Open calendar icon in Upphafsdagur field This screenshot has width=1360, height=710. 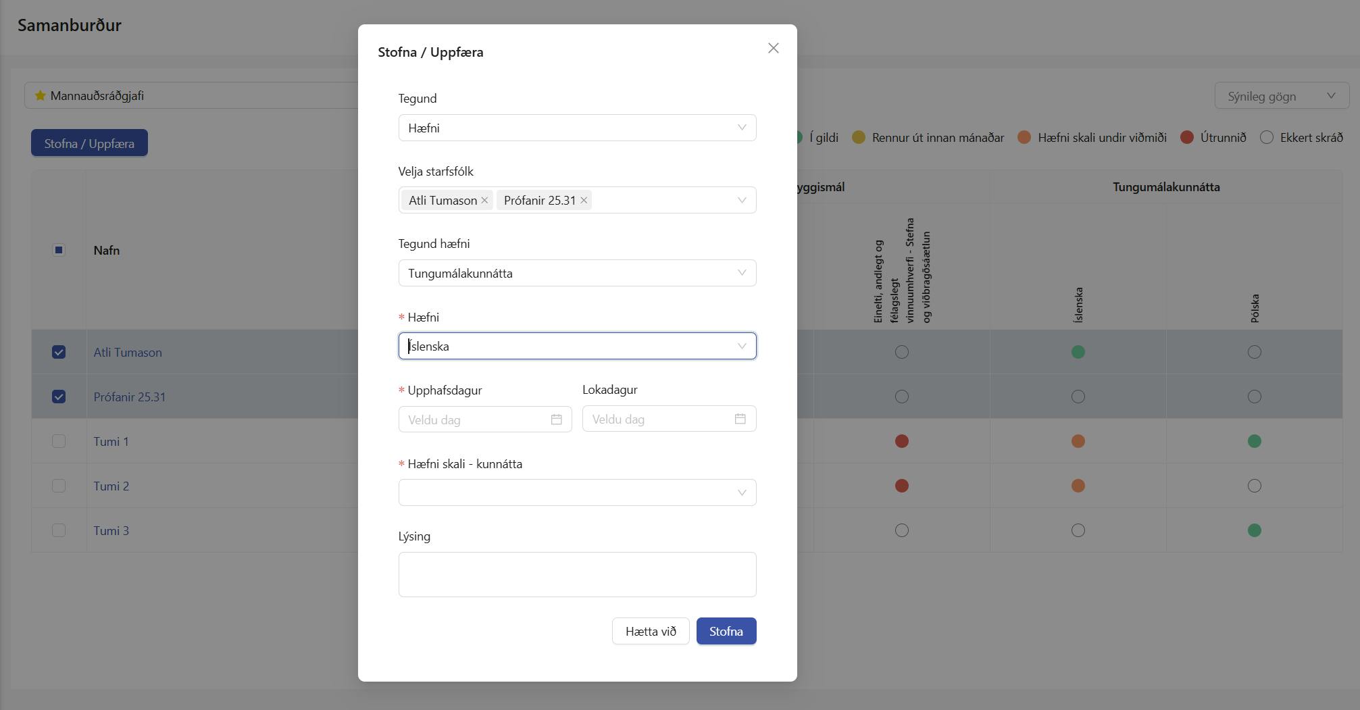[x=556, y=420]
